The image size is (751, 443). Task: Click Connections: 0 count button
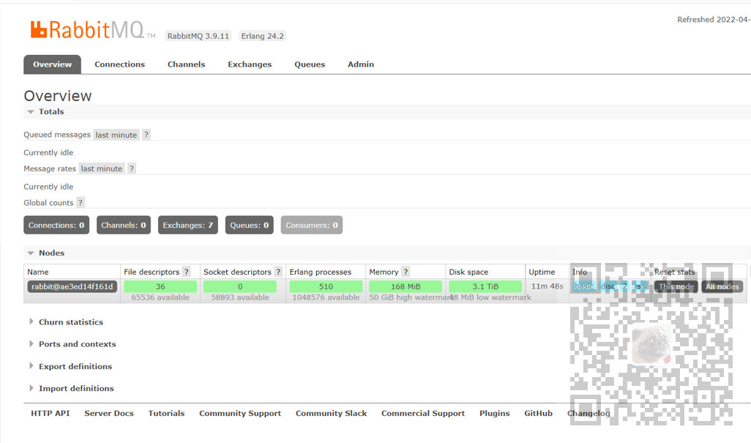click(56, 225)
